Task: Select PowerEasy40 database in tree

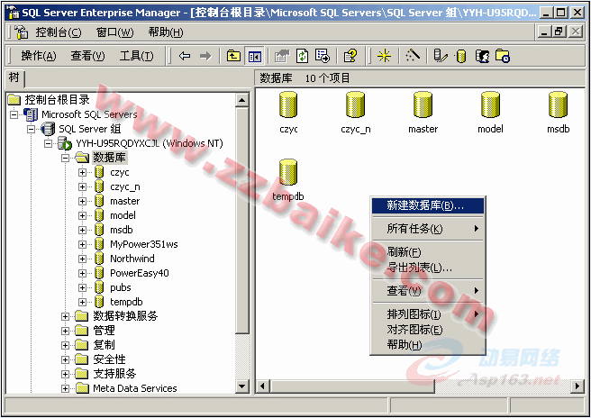Action: (x=139, y=273)
